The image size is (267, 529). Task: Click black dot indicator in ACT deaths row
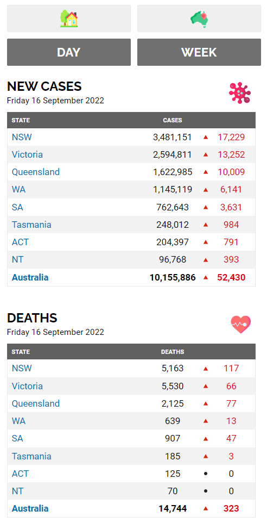(x=206, y=474)
